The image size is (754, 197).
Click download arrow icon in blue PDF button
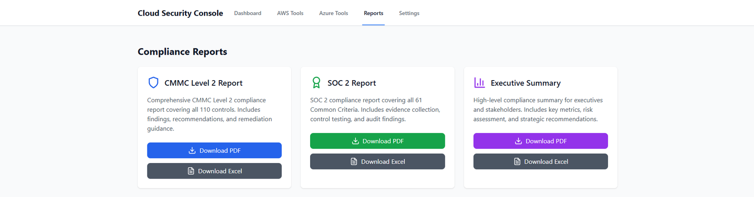(x=192, y=151)
